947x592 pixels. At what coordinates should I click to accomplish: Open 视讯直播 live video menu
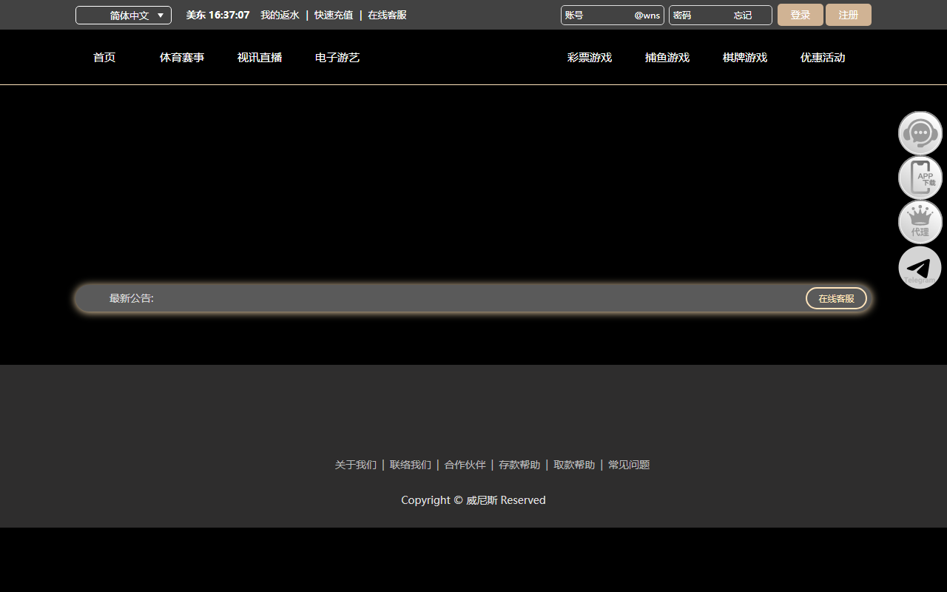click(260, 58)
